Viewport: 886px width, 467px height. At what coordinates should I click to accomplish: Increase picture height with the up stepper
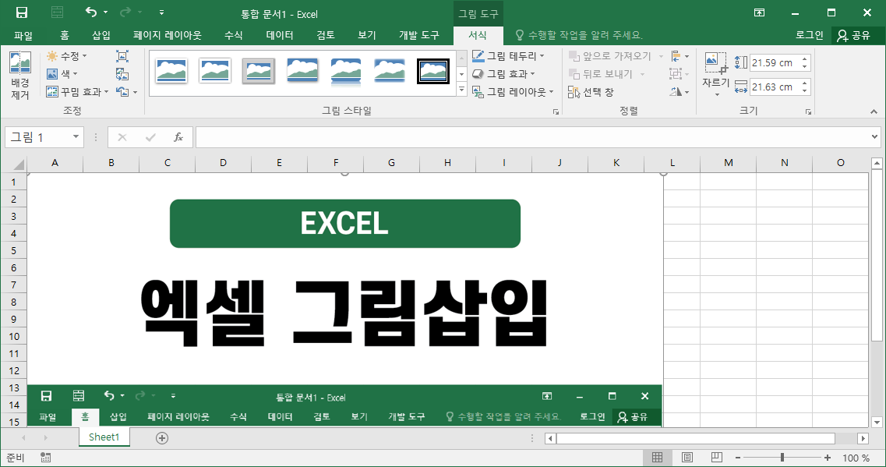coord(805,58)
